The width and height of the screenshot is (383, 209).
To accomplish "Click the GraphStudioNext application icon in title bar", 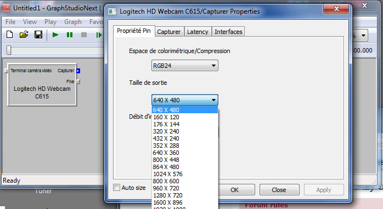I will pos(6,8).
